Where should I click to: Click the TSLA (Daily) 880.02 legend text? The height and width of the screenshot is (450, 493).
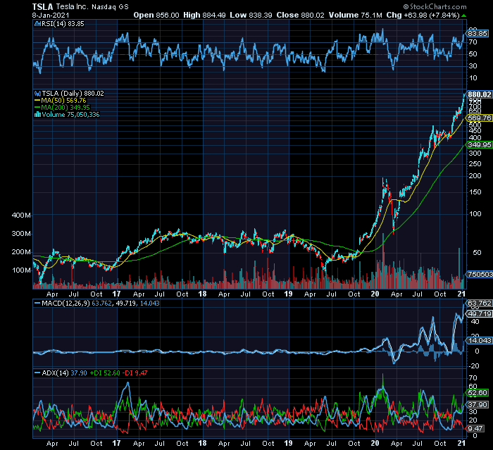(x=73, y=94)
